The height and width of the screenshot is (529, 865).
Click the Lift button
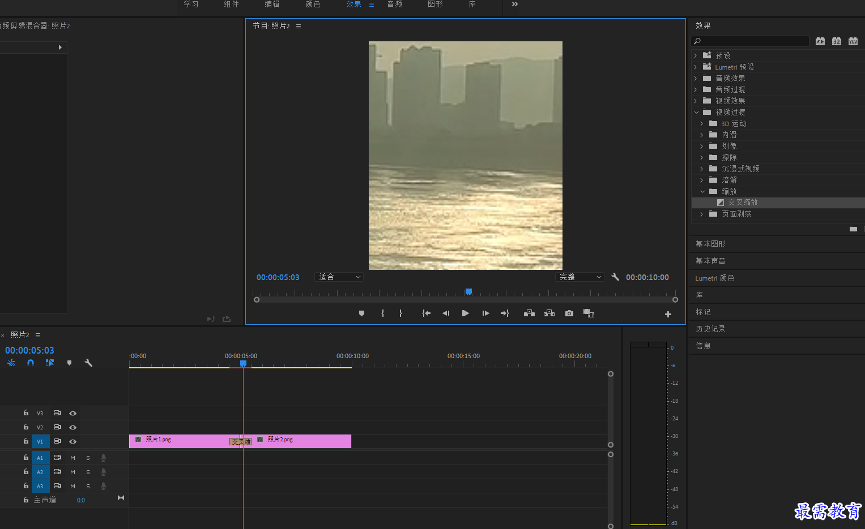pos(529,313)
